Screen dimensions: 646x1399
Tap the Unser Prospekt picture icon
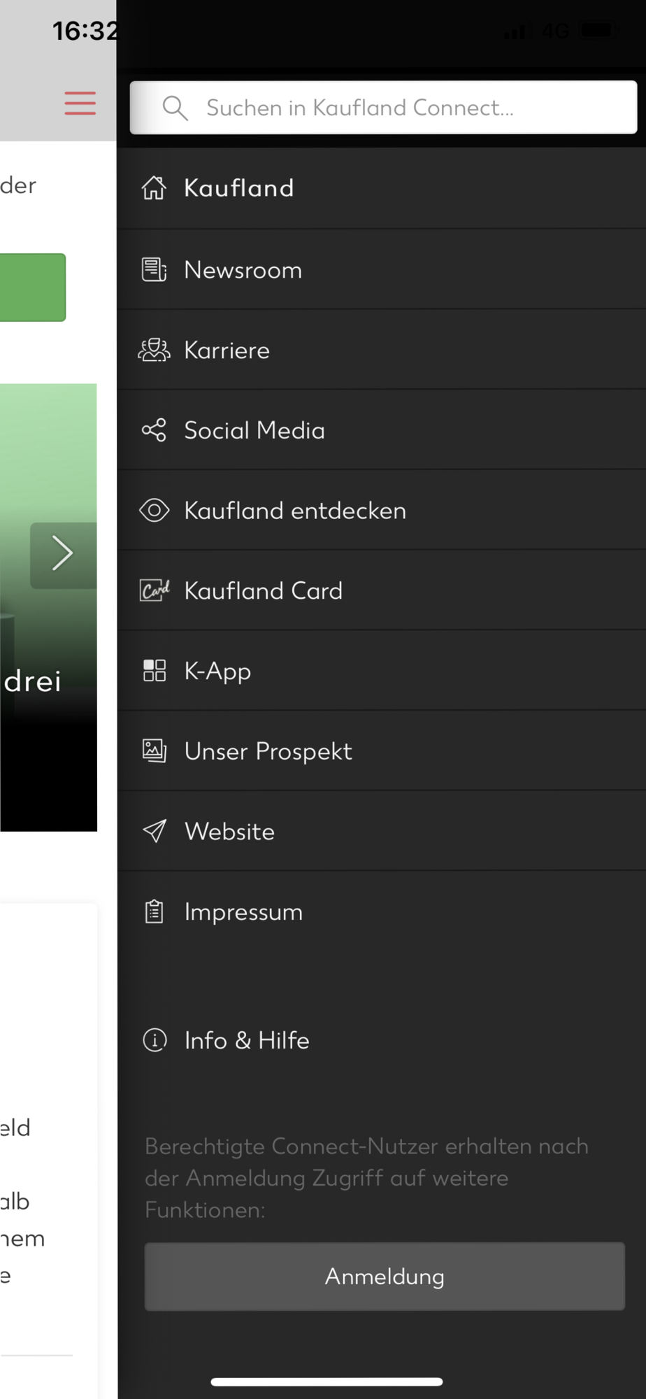(x=155, y=751)
